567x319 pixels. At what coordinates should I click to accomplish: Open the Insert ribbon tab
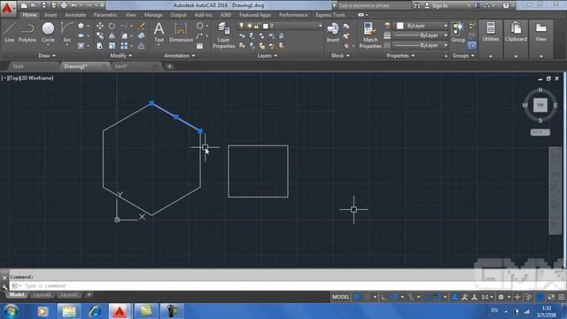(50, 15)
